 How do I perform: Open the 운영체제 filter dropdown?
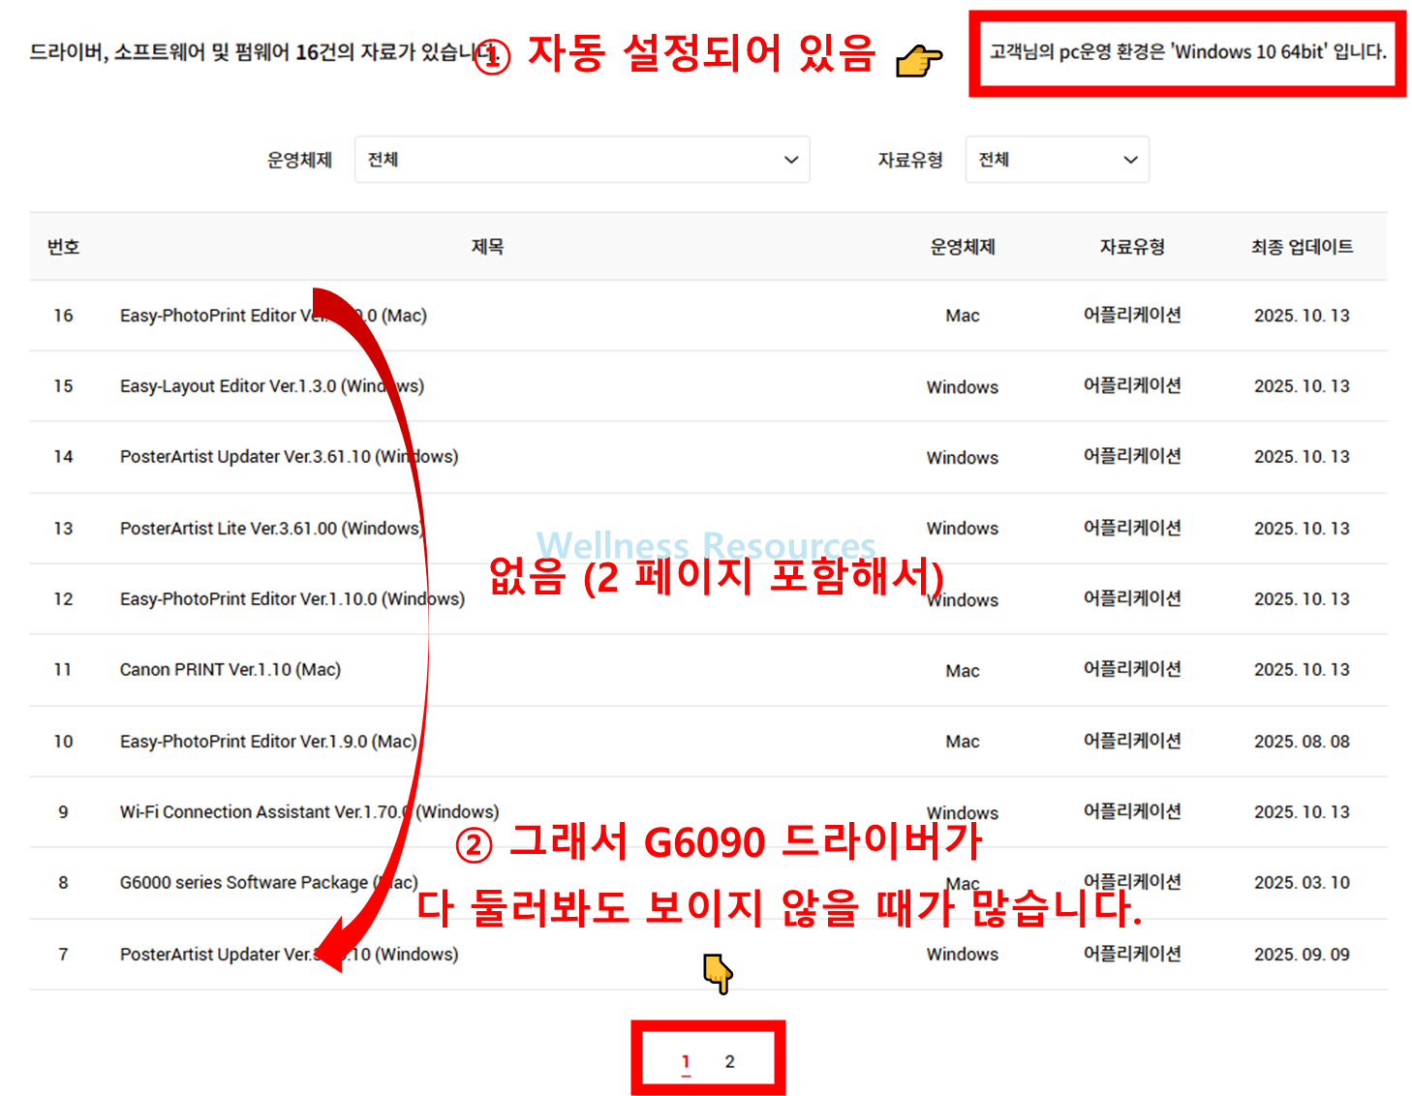click(x=582, y=160)
